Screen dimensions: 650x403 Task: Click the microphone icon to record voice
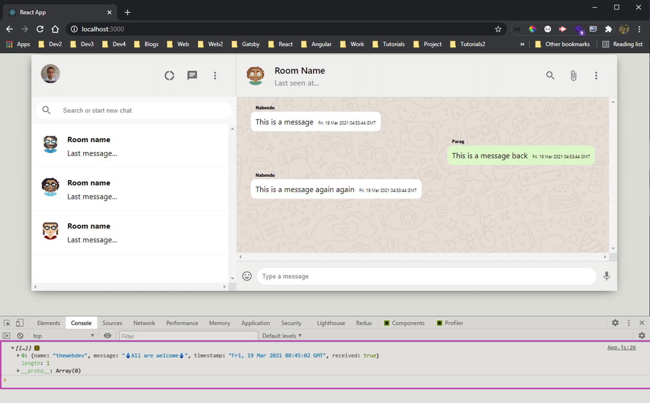coord(606,276)
